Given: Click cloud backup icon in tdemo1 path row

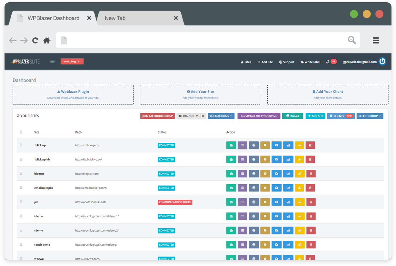Looking at the screenshot, I should pyautogui.click(x=276, y=216).
